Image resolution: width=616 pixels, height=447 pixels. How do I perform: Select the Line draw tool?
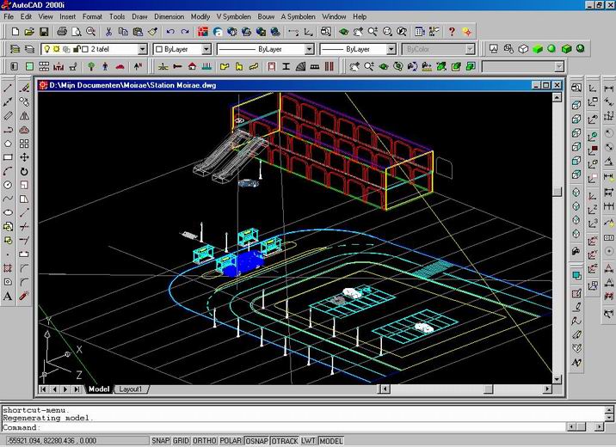click(8, 87)
